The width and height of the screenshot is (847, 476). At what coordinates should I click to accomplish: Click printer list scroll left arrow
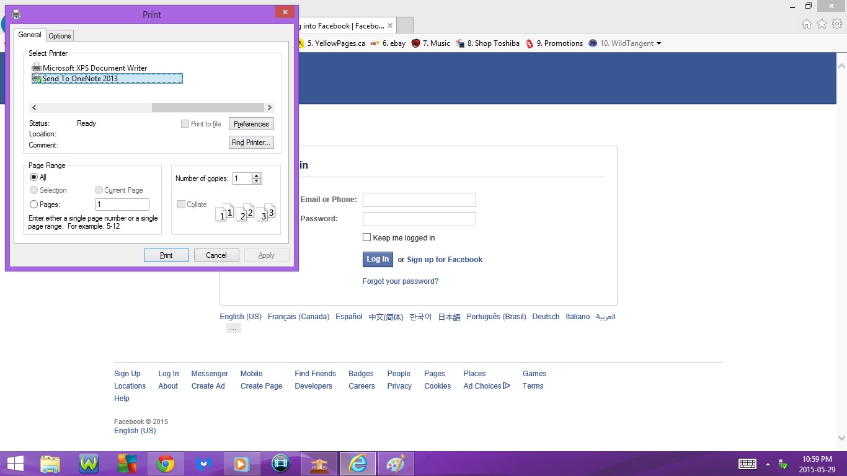click(x=34, y=108)
